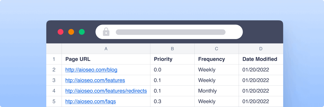Image resolution: width=324 pixels, height=107 pixels.
Task: Click the red close window dot
Action: (x=61, y=32)
